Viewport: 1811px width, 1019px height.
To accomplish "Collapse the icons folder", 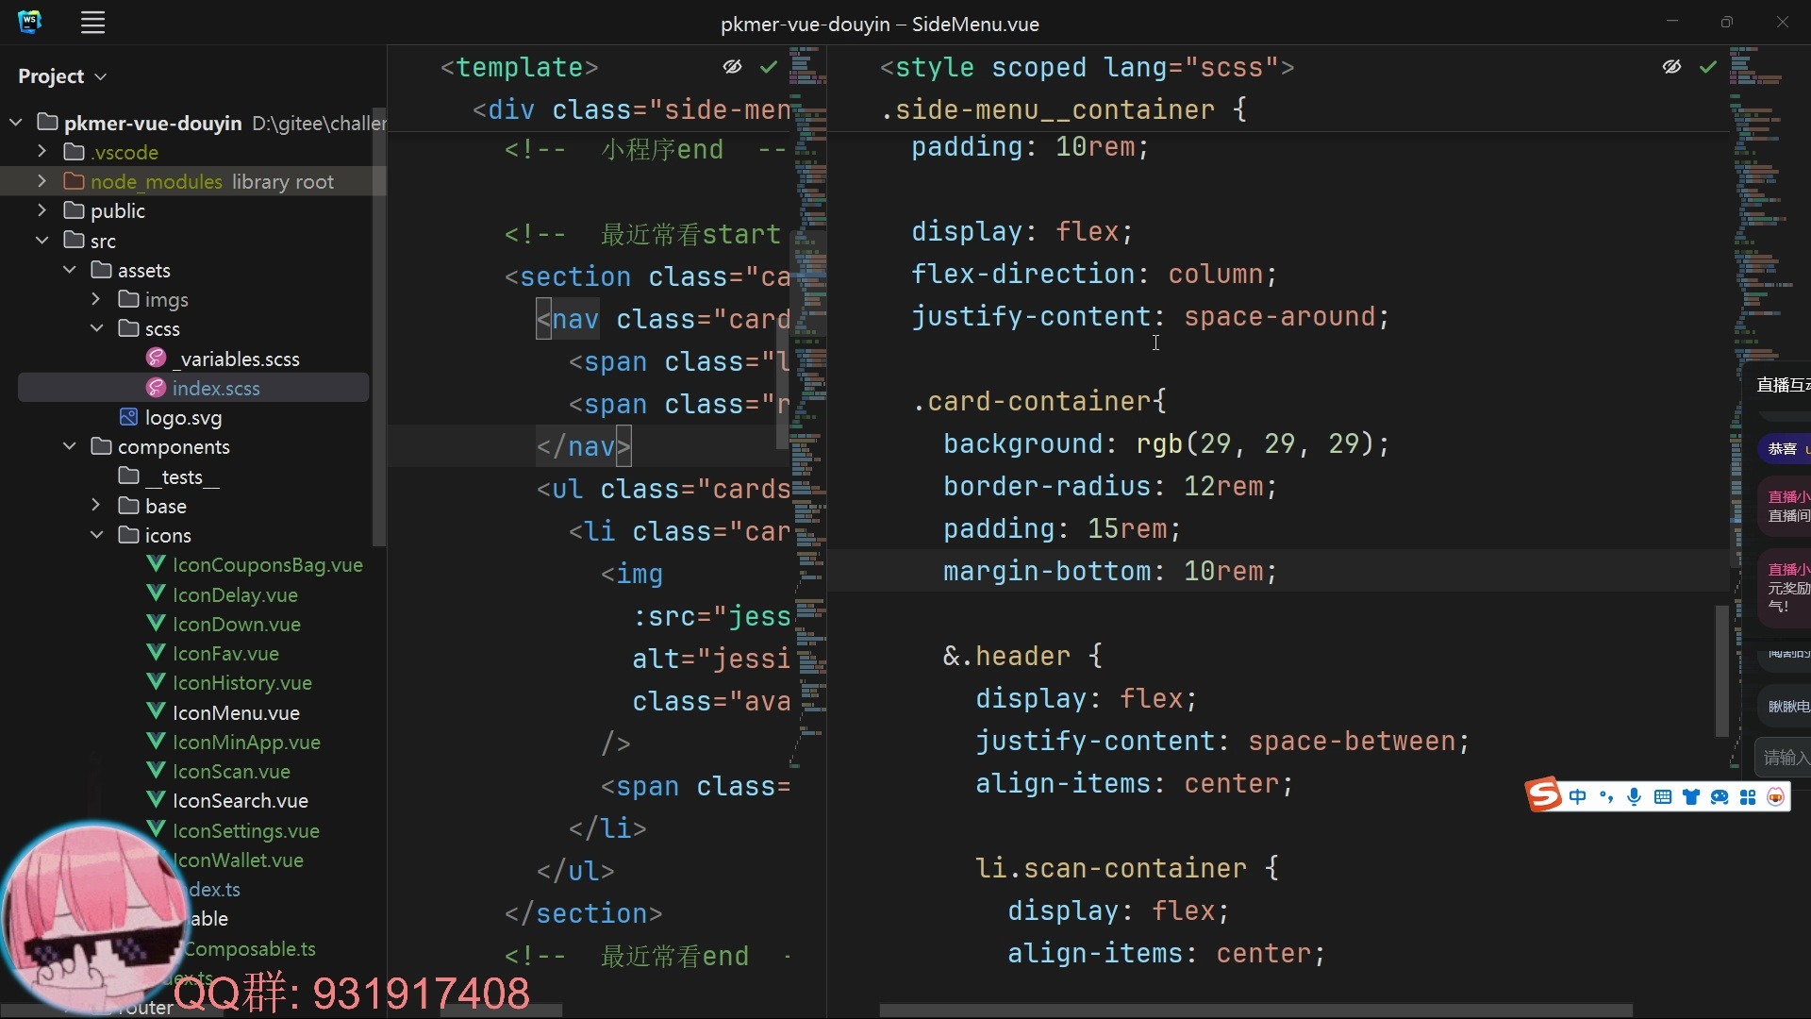I will [x=96, y=535].
